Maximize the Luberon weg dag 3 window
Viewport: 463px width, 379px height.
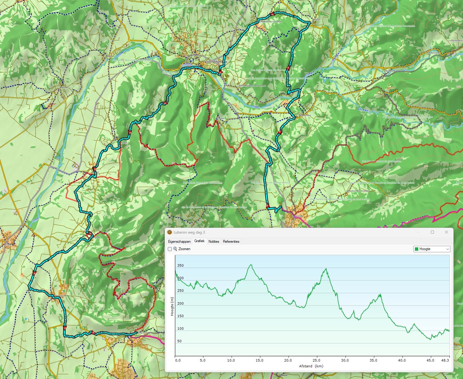click(x=432, y=232)
